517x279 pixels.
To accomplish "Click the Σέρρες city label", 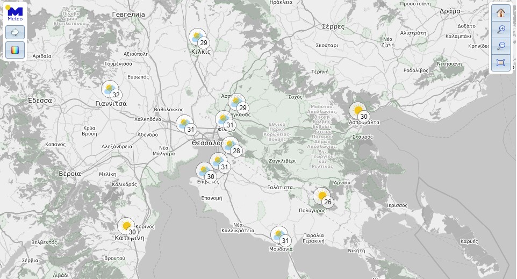I will pos(333,26).
